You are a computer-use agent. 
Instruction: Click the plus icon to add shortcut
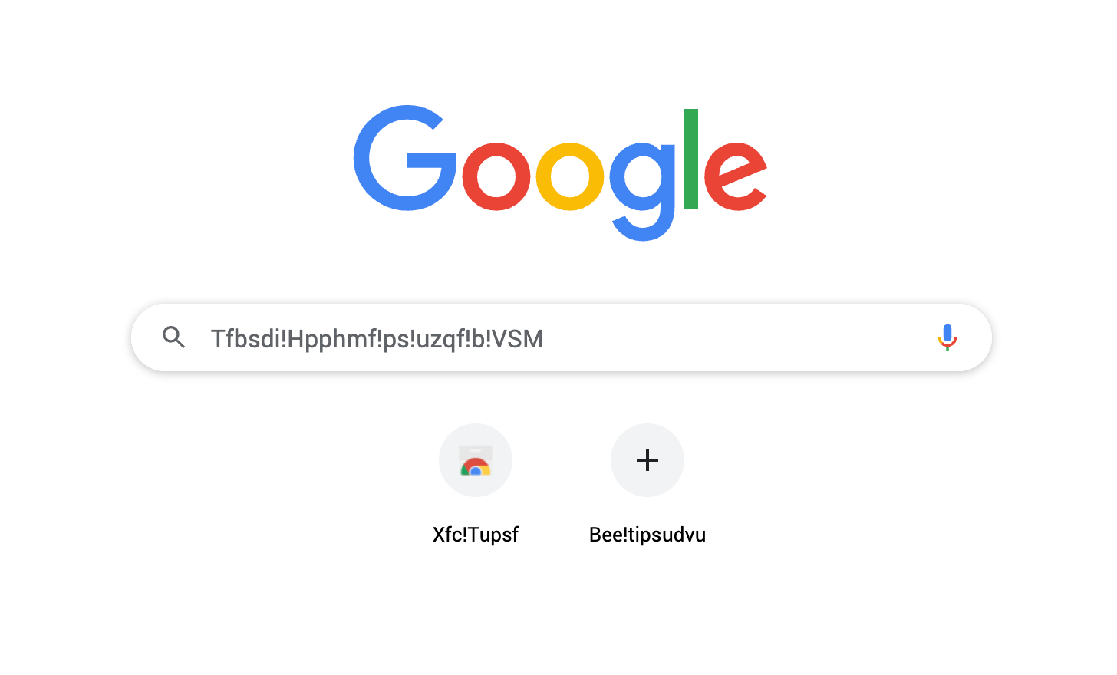click(647, 460)
